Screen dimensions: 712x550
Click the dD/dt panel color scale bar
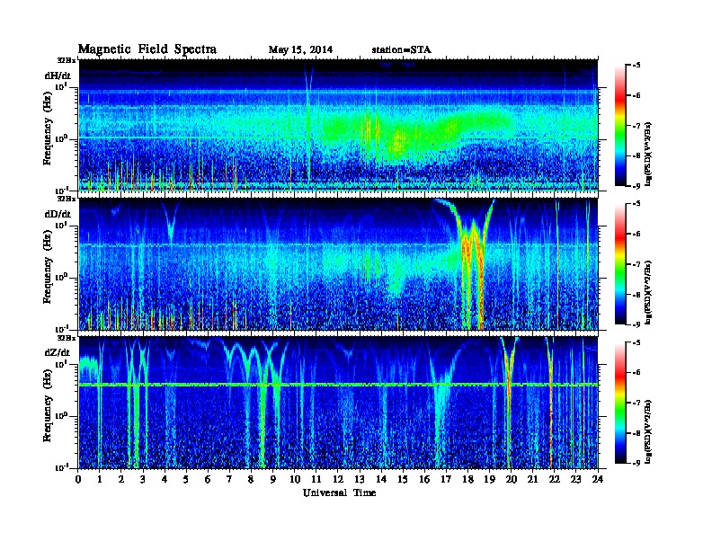click(620, 264)
